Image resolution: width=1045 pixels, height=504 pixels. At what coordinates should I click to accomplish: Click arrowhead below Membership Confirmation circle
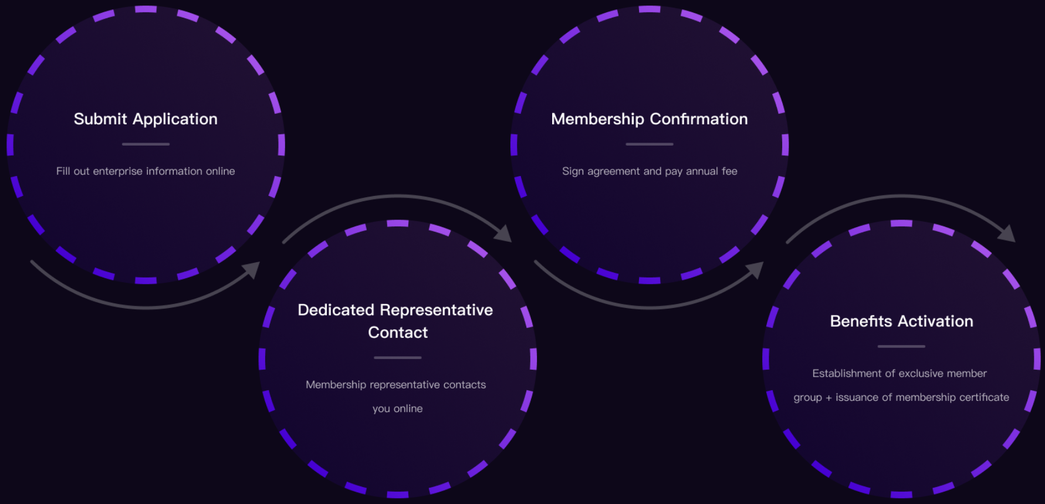[x=755, y=269]
